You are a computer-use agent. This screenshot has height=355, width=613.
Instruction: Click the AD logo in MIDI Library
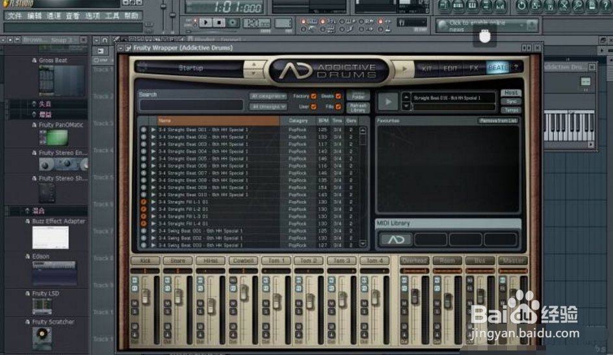(396, 239)
